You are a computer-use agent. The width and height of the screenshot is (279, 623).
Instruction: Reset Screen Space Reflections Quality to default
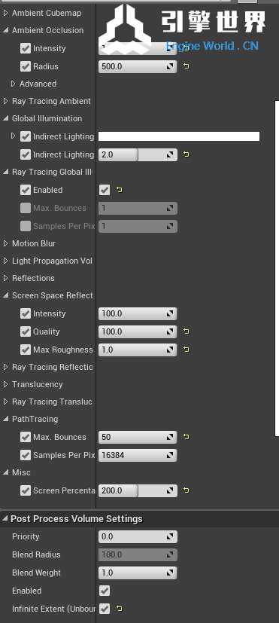(187, 331)
